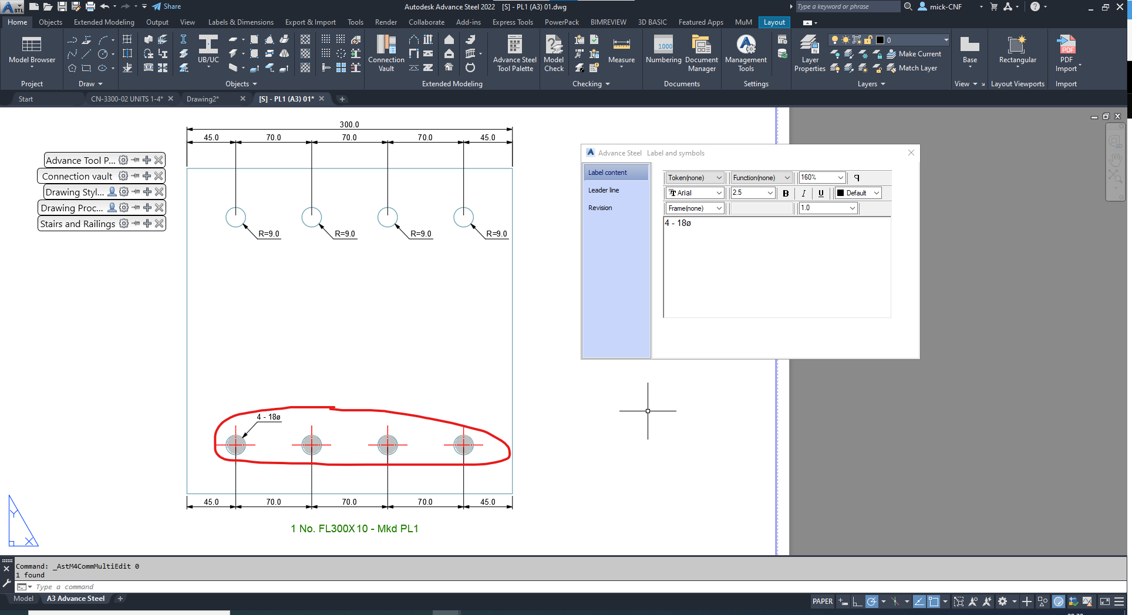The image size is (1132, 615).
Task: Open the Arial font dropdown
Action: (695, 193)
